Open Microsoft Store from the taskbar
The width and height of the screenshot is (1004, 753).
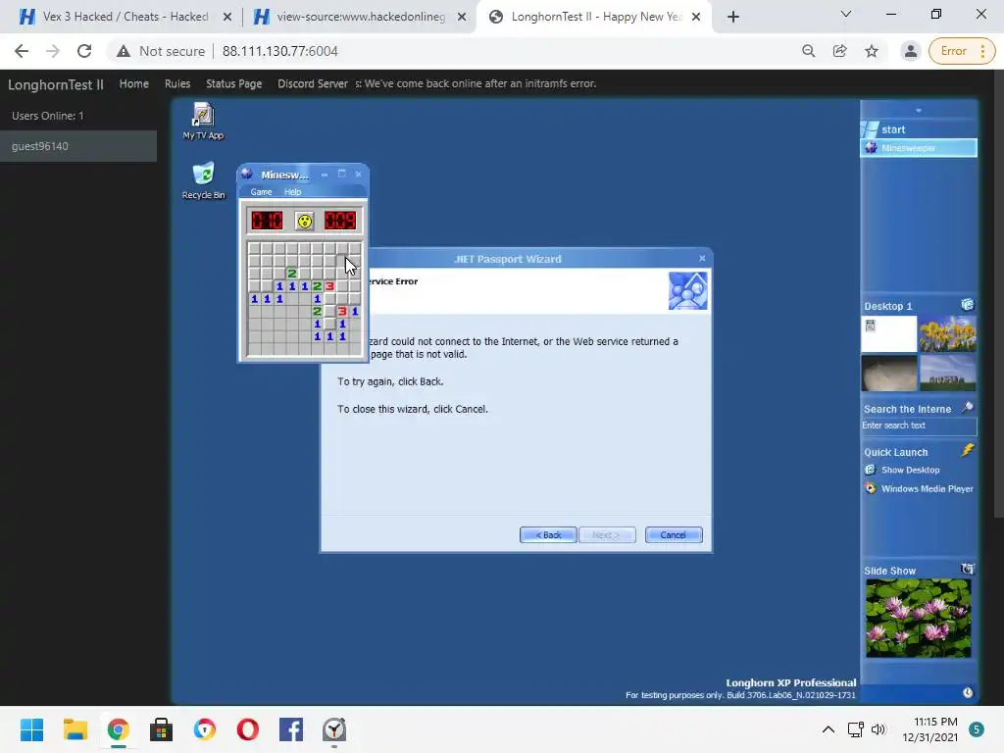coord(162,729)
